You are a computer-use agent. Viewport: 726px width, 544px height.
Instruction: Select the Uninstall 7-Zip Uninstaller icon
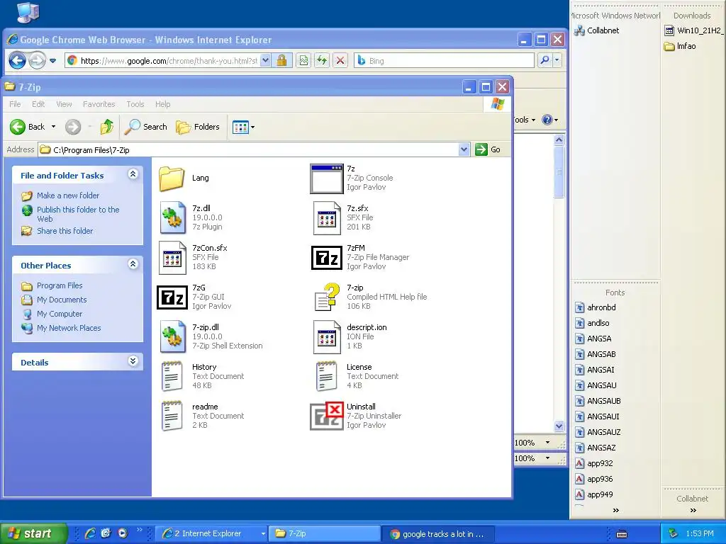pyautogui.click(x=327, y=416)
